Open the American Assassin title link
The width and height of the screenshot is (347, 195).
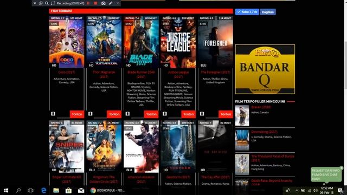pos(141,179)
